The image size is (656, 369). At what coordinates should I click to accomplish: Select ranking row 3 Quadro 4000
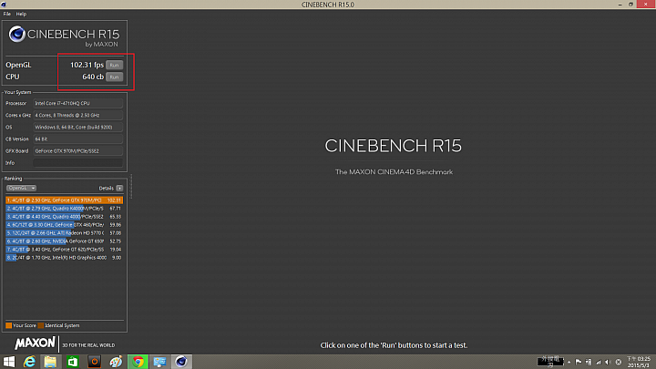tap(64, 217)
